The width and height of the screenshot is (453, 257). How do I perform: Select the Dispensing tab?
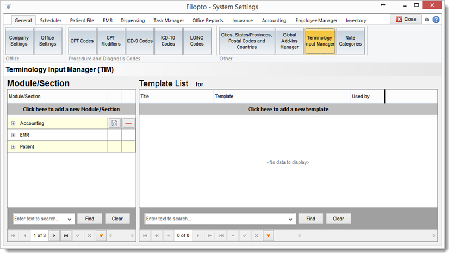pos(133,21)
